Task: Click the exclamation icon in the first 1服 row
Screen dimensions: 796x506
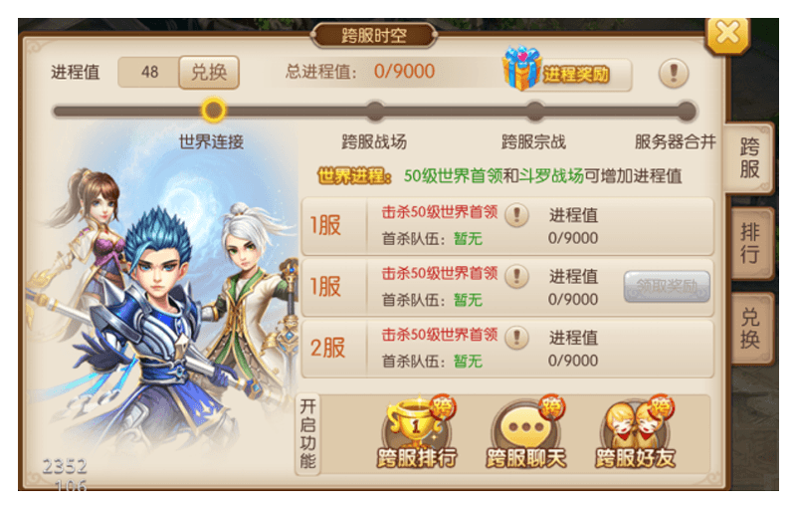Action: (x=516, y=215)
